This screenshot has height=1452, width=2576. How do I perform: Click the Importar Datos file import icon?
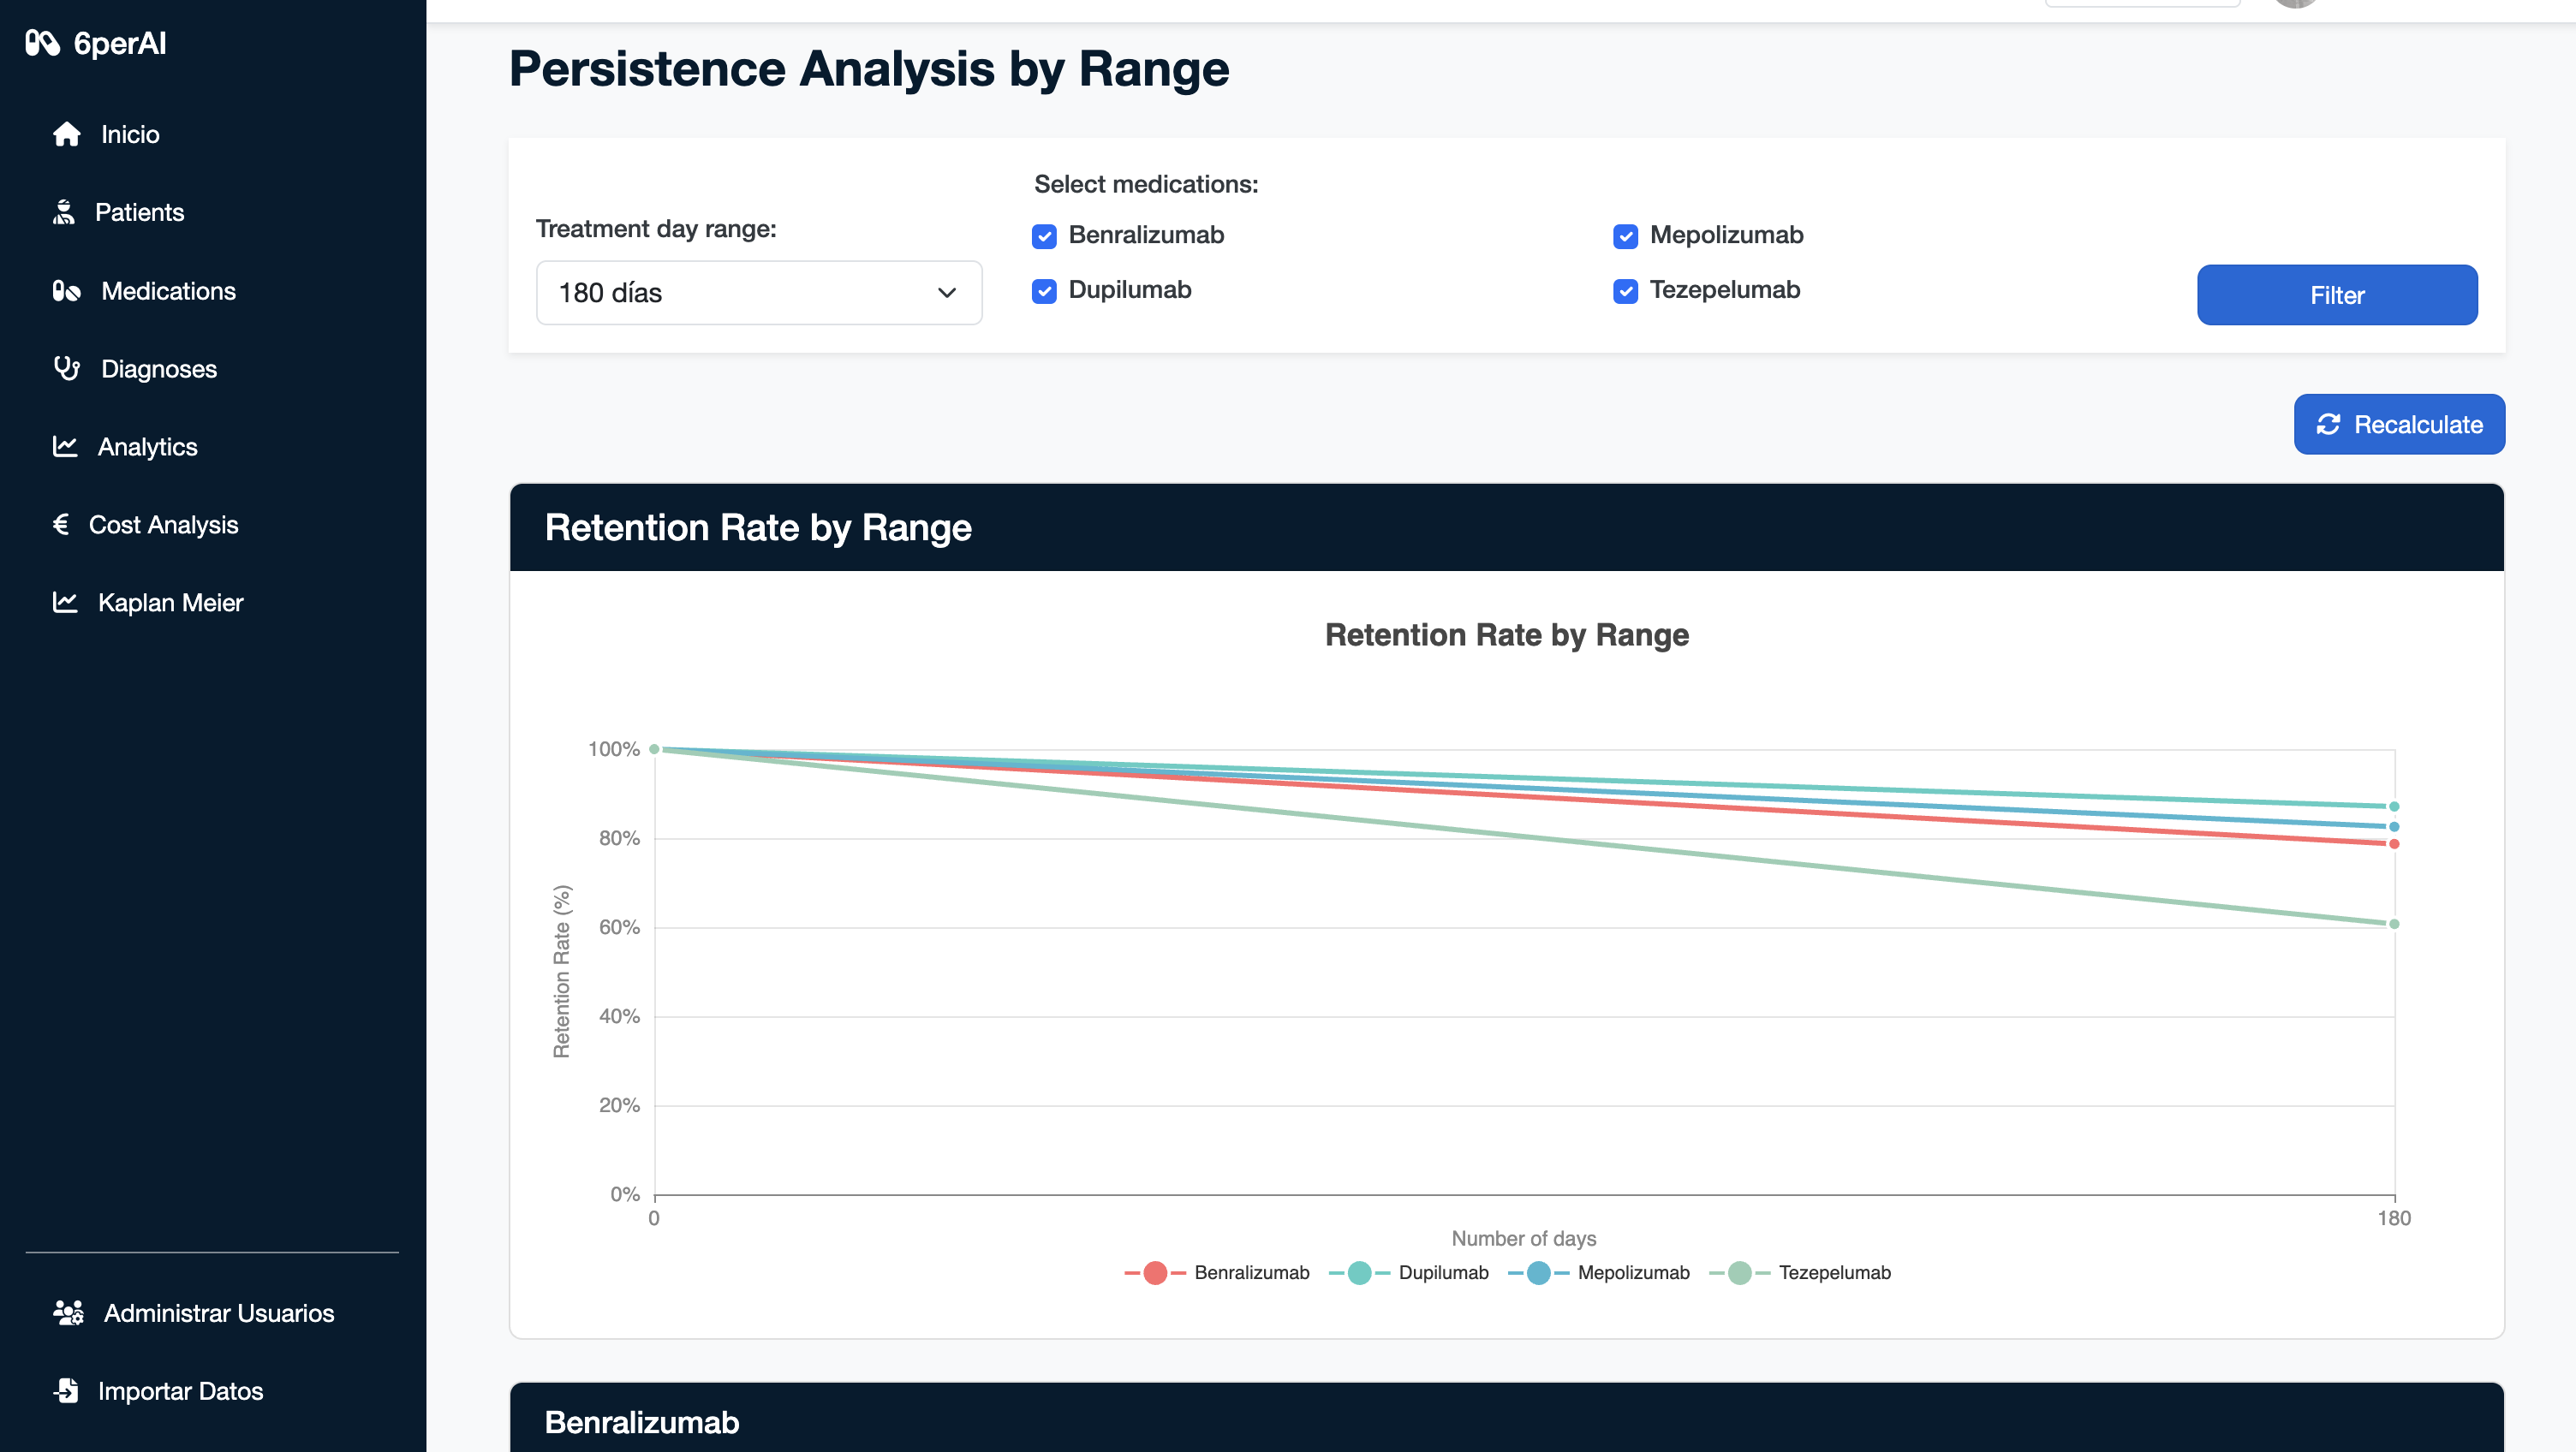(66, 1391)
